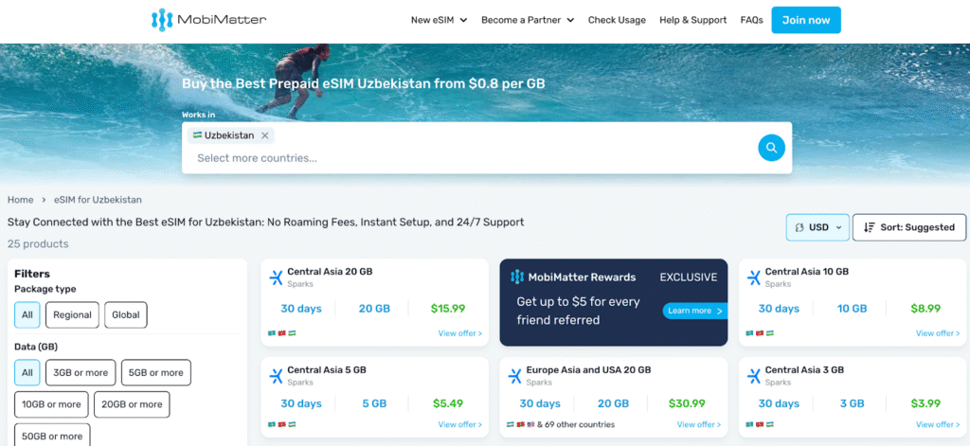Viewport: 970px width, 446px height.
Task: Click country flags on Central Asia 20 GB card
Action: [x=282, y=333]
